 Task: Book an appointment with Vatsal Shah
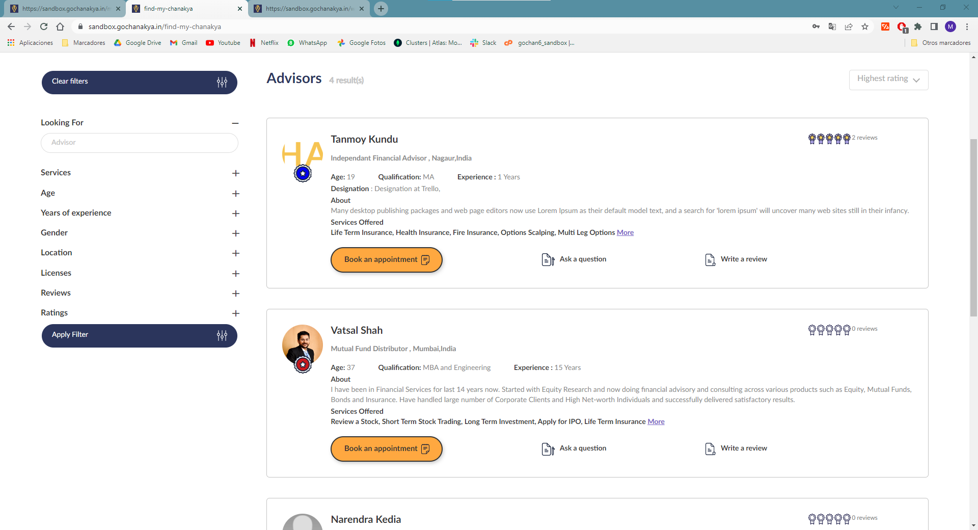click(x=386, y=449)
